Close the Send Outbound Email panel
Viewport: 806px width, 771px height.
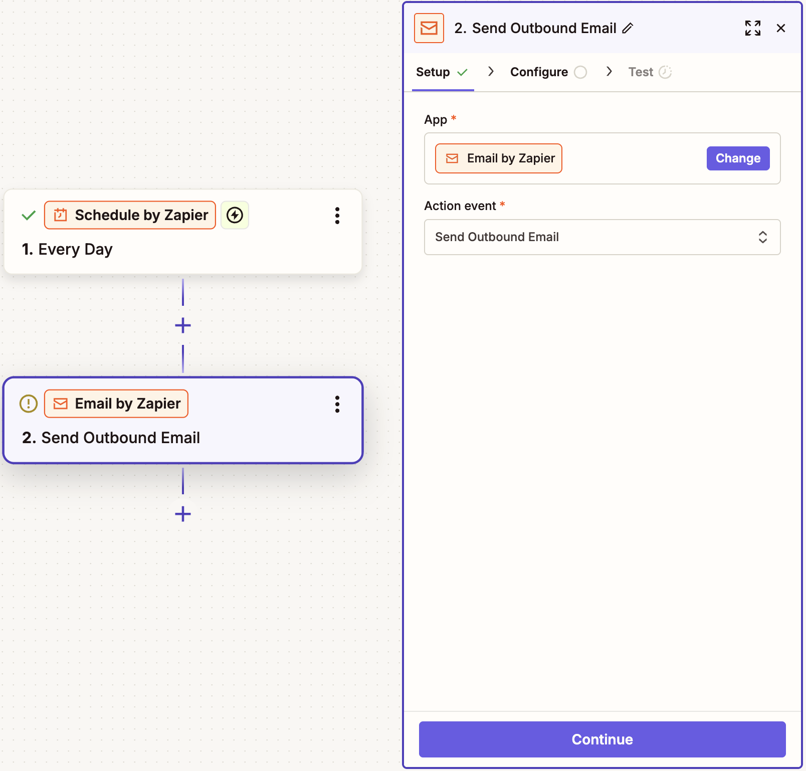point(781,28)
